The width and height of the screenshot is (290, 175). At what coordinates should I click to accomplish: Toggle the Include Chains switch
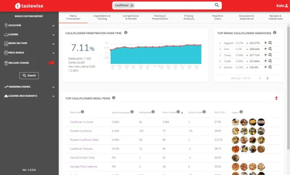51,63
